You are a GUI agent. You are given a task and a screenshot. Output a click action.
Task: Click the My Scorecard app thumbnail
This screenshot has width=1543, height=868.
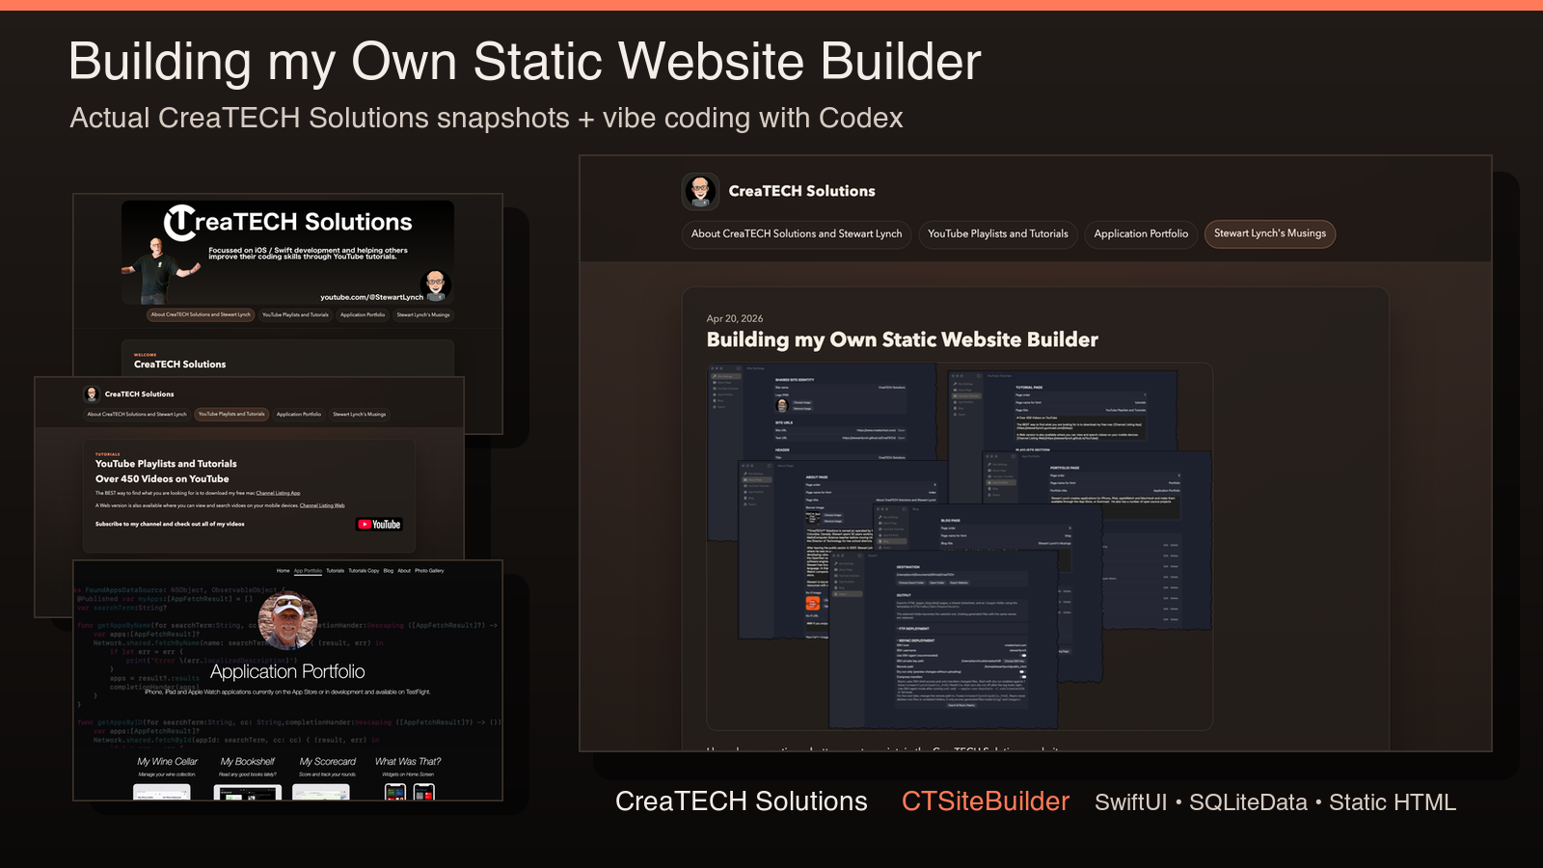[322, 793]
